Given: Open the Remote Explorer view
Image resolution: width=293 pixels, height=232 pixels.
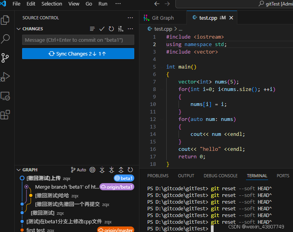Looking at the screenshot, I should tap(5, 96).
